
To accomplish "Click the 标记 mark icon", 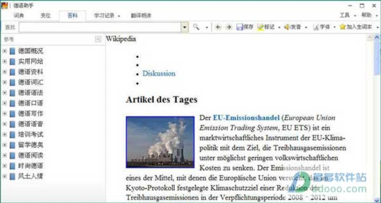I will pyautogui.click(x=261, y=27).
